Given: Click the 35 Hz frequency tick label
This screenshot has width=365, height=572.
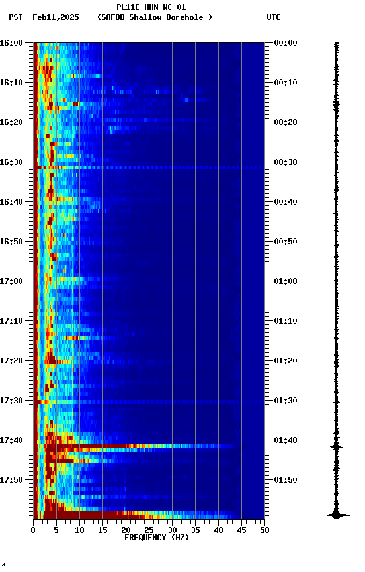Looking at the screenshot, I should pyautogui.click(x=195, y=530).
